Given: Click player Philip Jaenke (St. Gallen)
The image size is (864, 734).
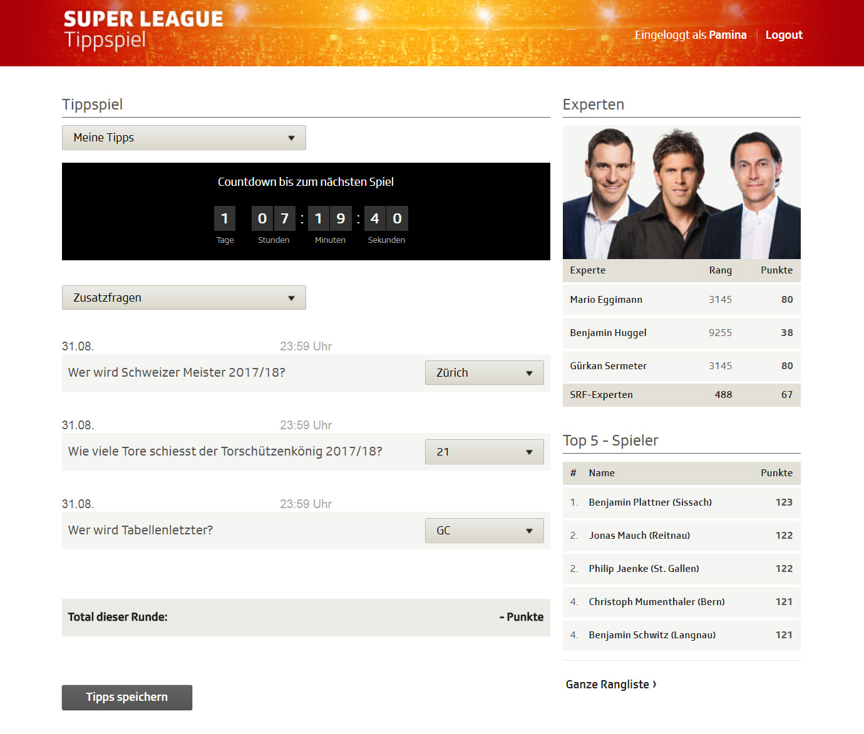Looking at the screenshot, I should pyautogui.click(x=644, y=569).
